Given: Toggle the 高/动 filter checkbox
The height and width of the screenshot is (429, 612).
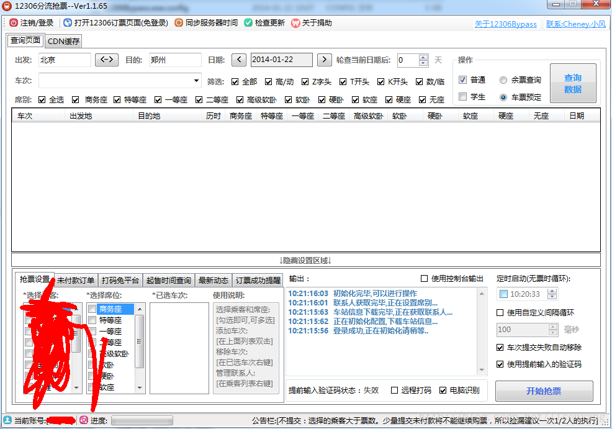Looking at the screenshot, I should (x=269, y=81).
